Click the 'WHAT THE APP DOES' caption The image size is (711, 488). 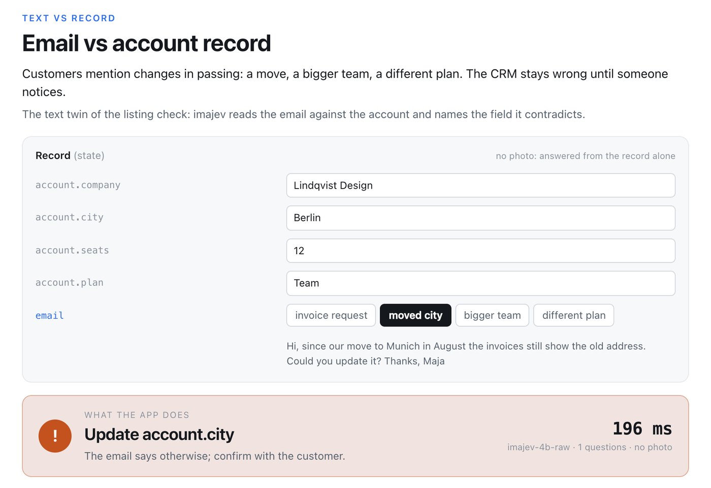137,415
